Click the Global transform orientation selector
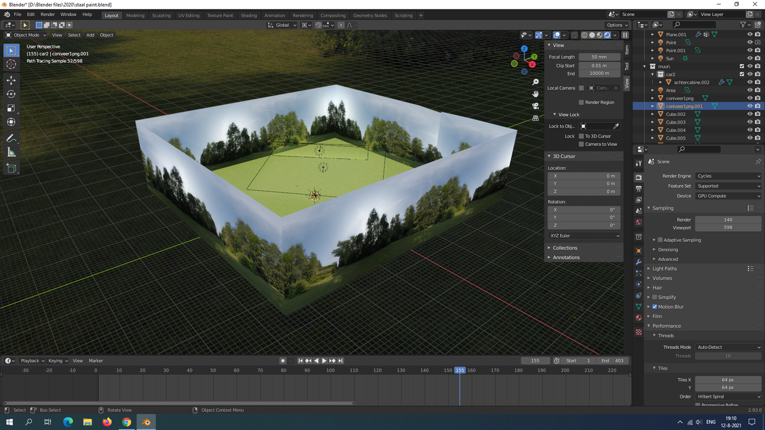The image size is (765, 430). point(281,25)
